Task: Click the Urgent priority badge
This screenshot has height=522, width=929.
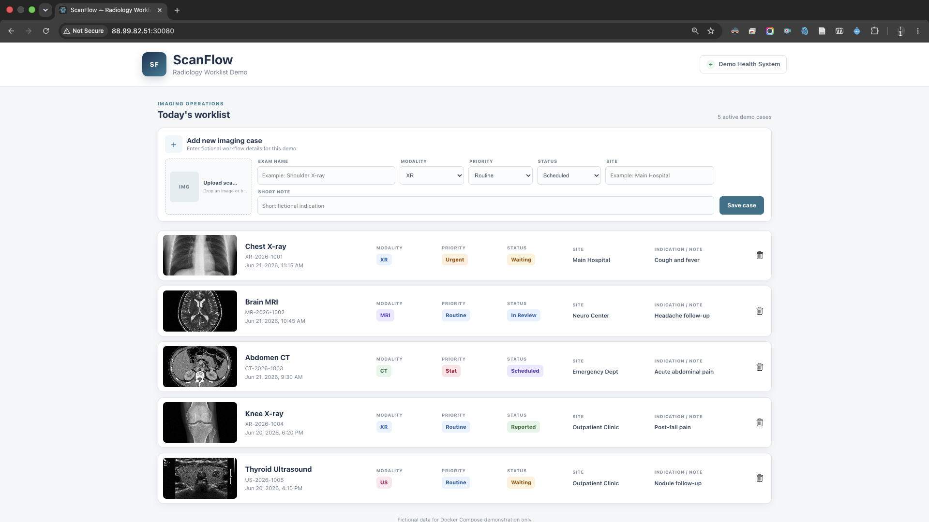Action: [455, 260]
